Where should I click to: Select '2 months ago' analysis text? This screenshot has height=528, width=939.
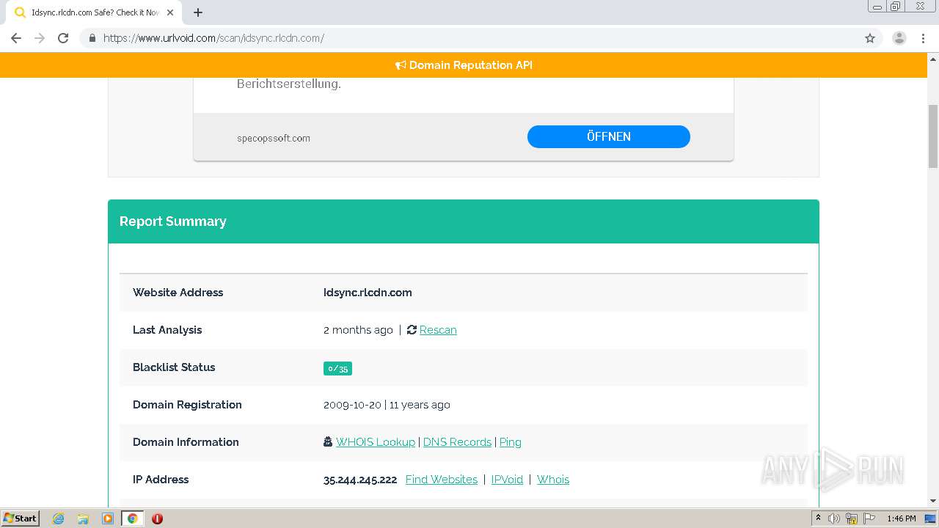[x=358, y=330]
